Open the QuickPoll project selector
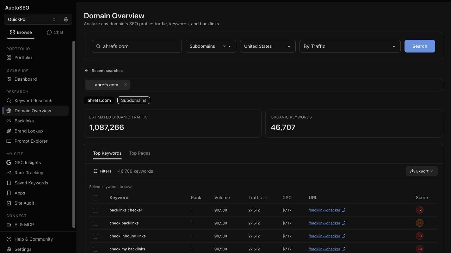 coord(32,19)
